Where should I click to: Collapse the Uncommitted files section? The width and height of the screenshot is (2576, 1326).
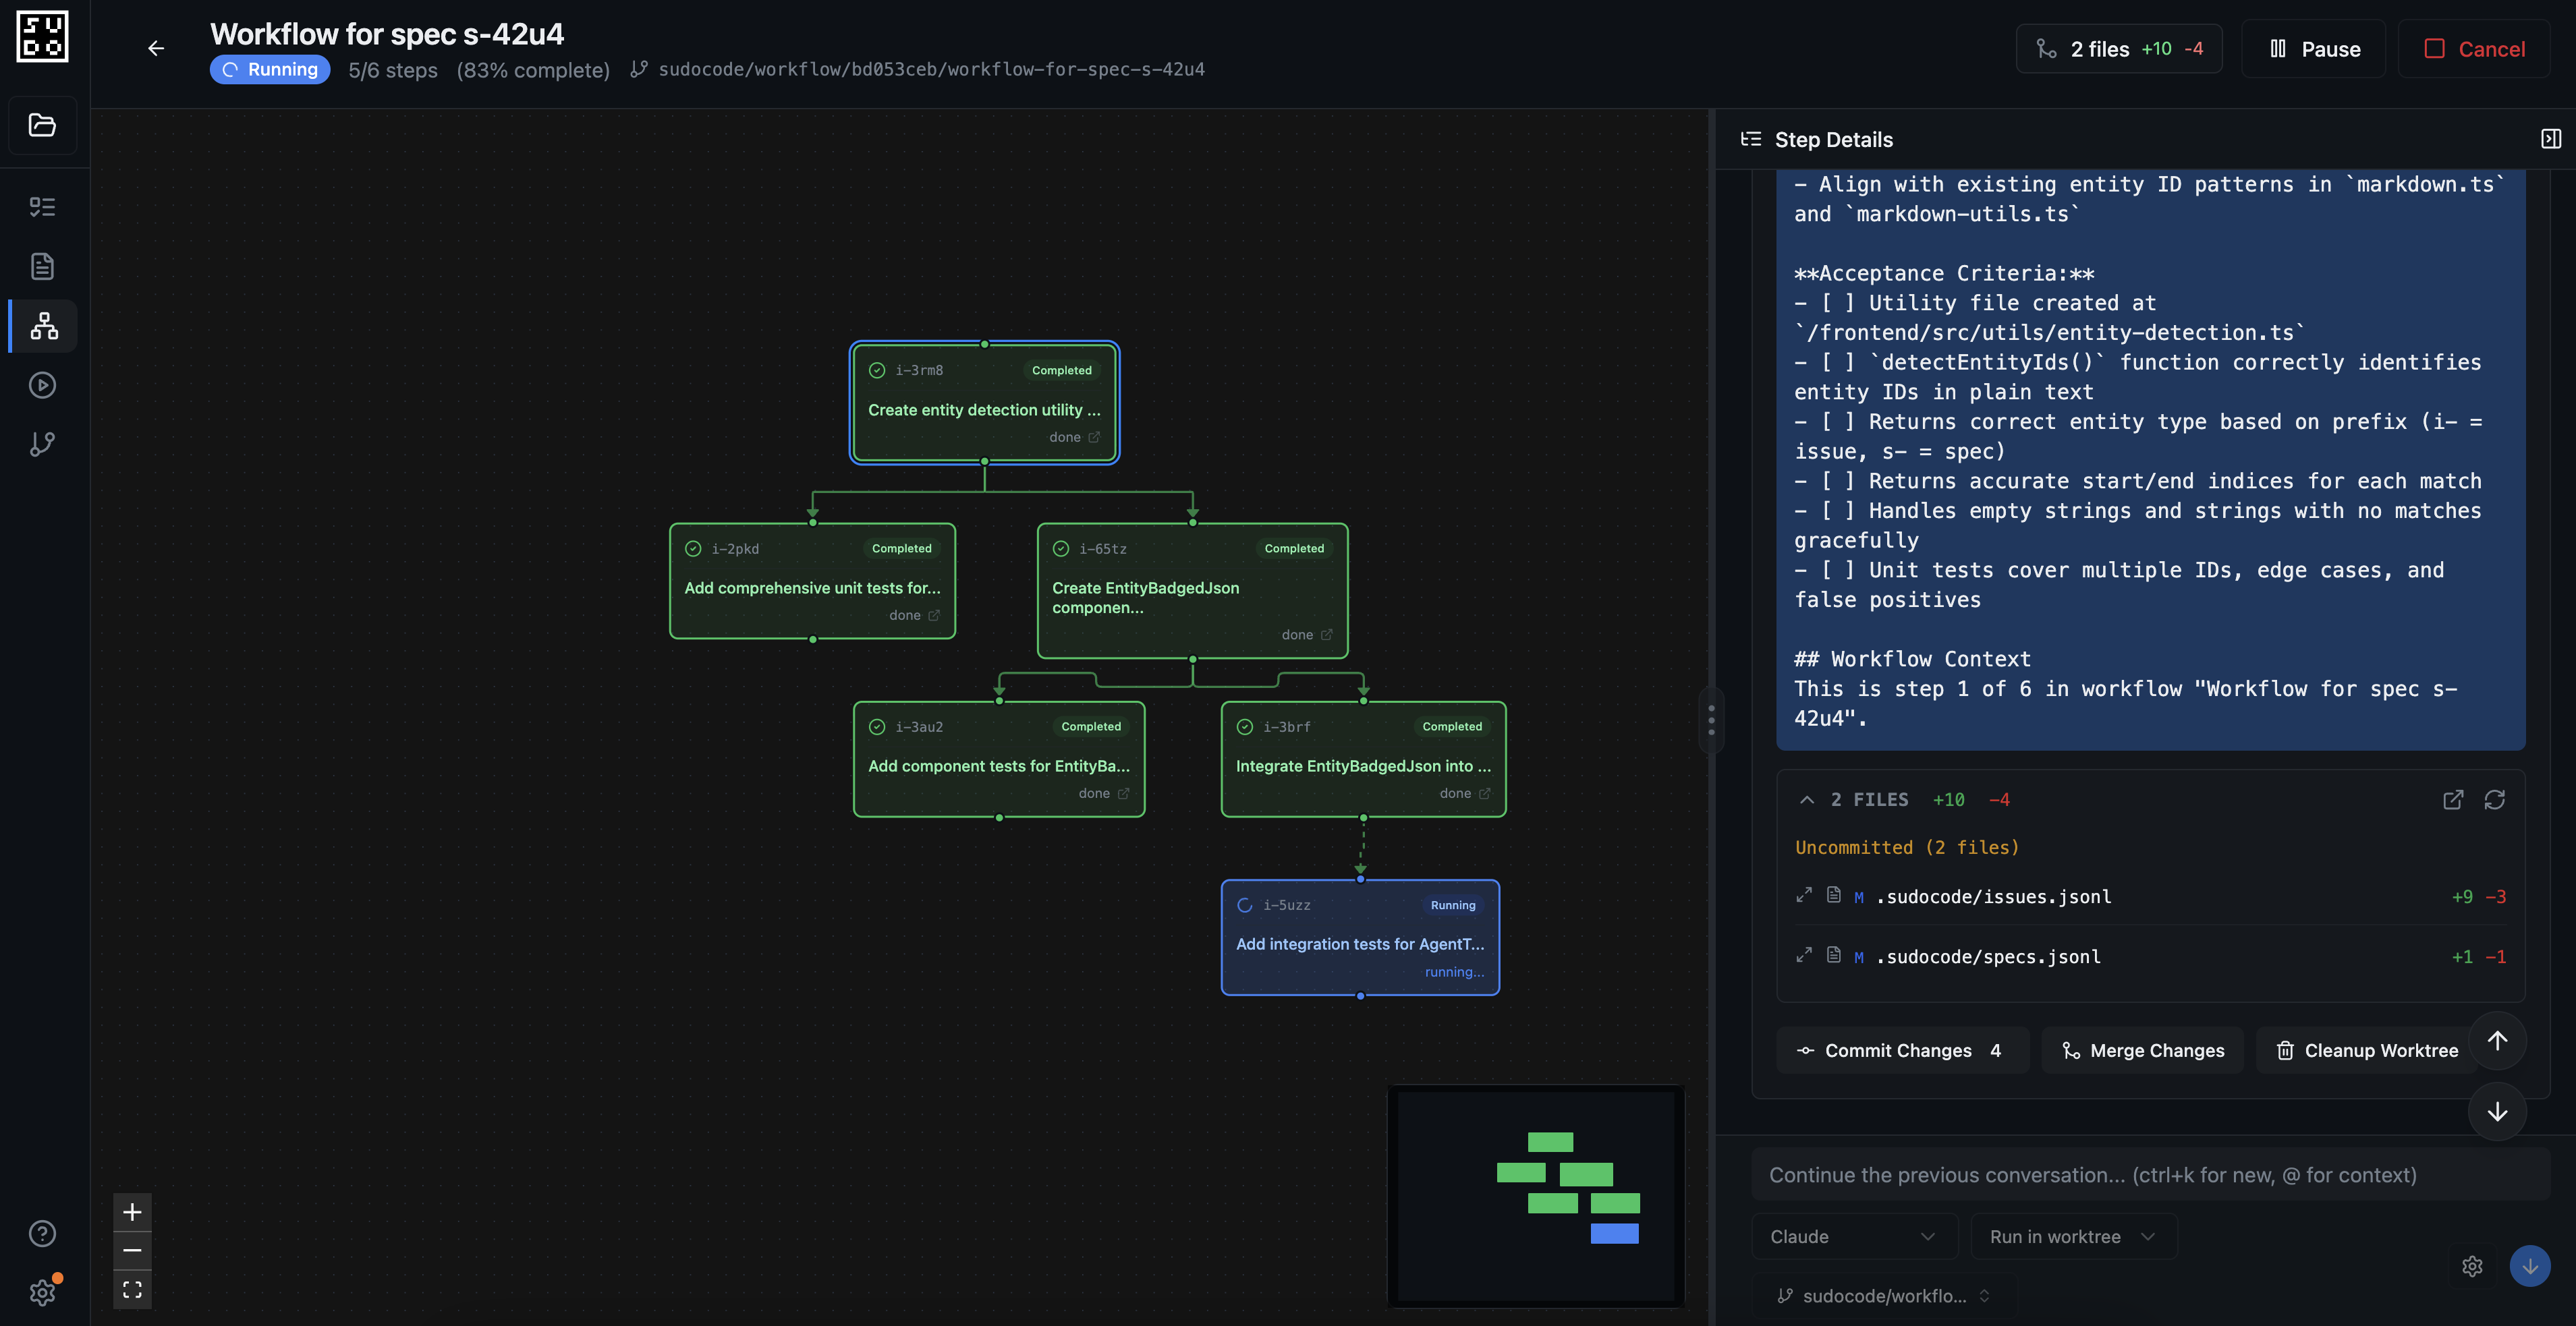(x=1807, y=800)
